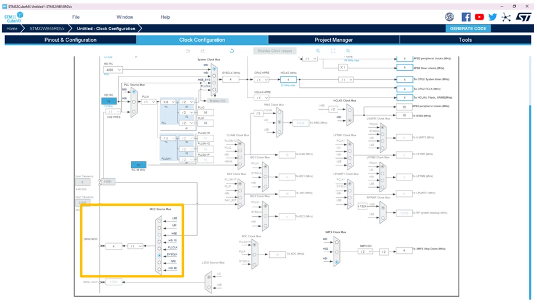
Task: Open the PLL /Q divider dropdown
Action: [187, 112]
